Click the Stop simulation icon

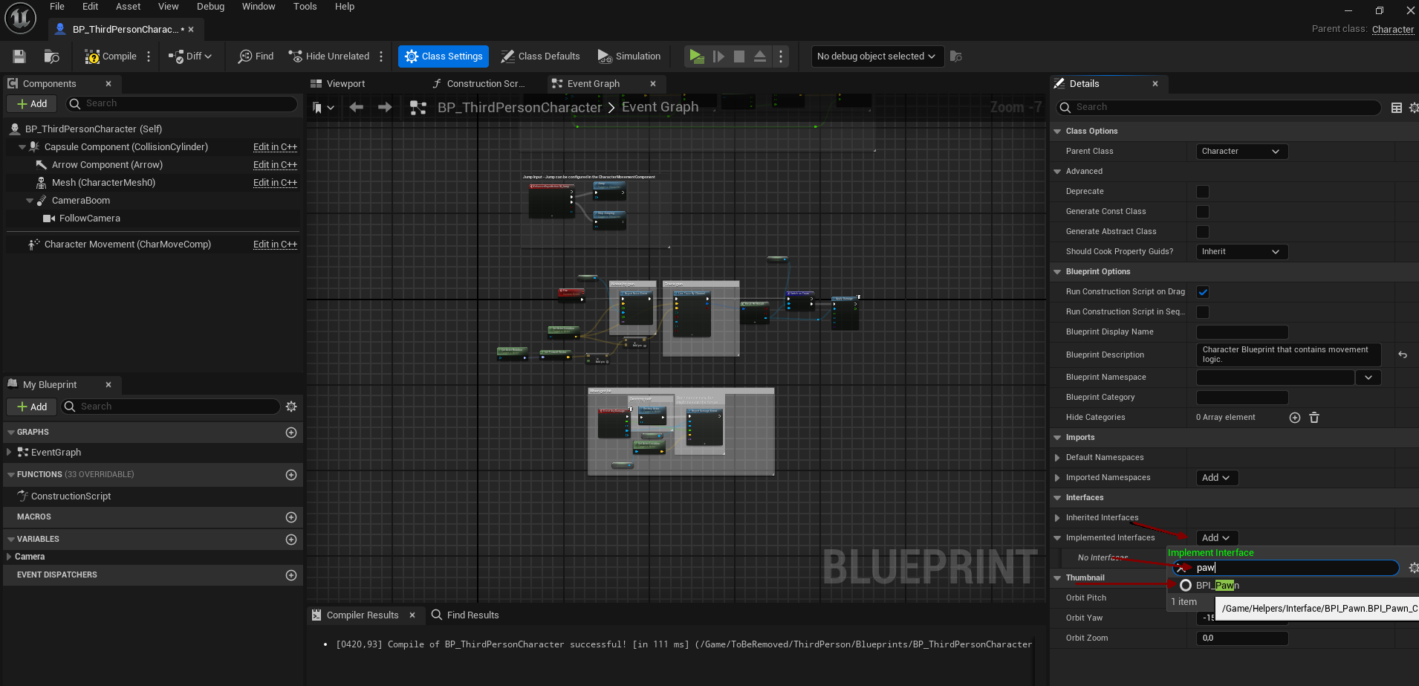738,56
